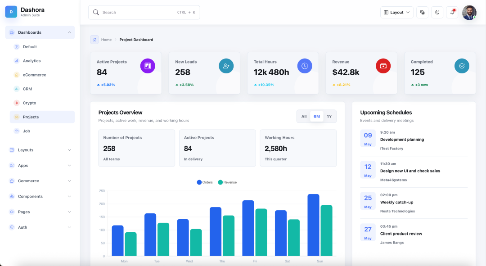
Task: Click the Dashboards gauge icon
Action: 12,32
